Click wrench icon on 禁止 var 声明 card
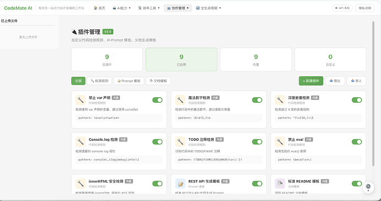 coord(81,100)
